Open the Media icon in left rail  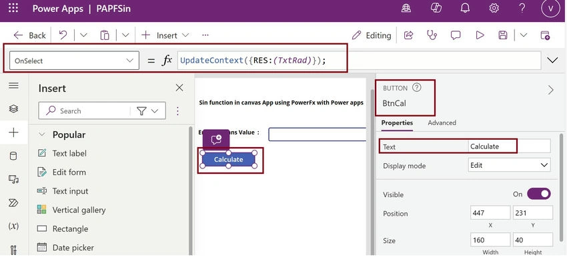[13, 179]
